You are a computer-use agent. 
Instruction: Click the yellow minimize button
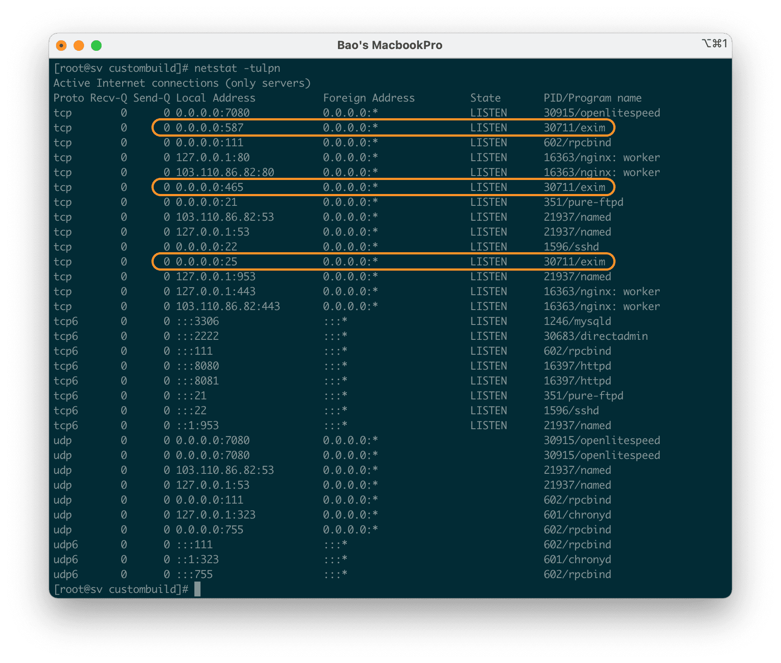point(78,45)
